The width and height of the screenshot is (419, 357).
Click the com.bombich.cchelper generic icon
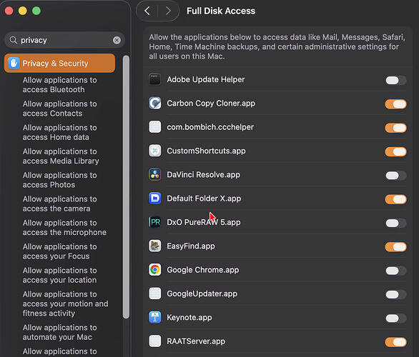click(154, 127)
